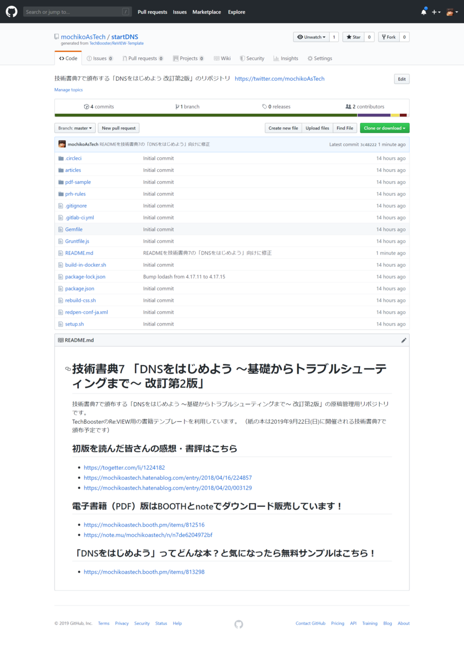Star the startDNS repository

353,37
